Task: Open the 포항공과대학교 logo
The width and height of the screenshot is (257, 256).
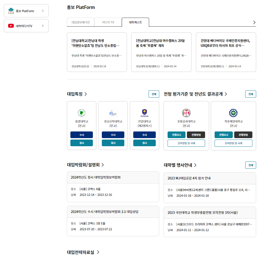Action: (186, 113)
